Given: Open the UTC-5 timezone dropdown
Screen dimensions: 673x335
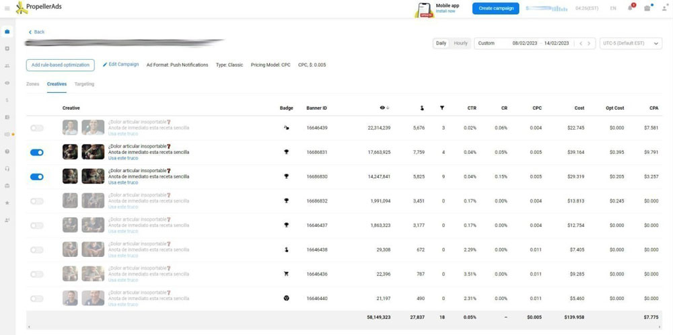Looking at the screenshot, I should [x=631, y=43].
